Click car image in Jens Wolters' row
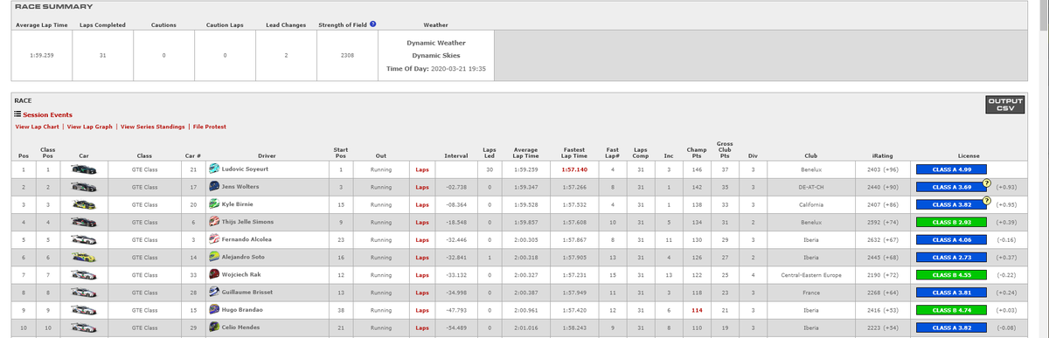Screen dimensions: 1049x338 pyautogui.click(x=85, y=186)
